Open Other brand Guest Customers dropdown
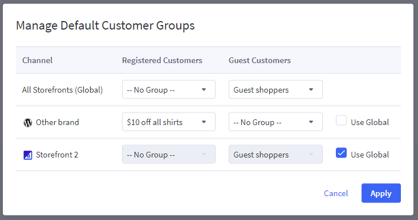This screenshot has width=418, height=220. (275, 122)
